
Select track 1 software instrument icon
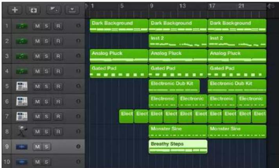[x=22, y=26]
